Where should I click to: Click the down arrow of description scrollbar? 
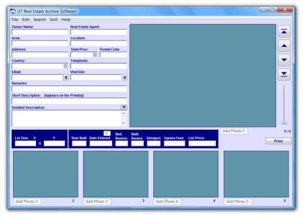tap(124, 123)
